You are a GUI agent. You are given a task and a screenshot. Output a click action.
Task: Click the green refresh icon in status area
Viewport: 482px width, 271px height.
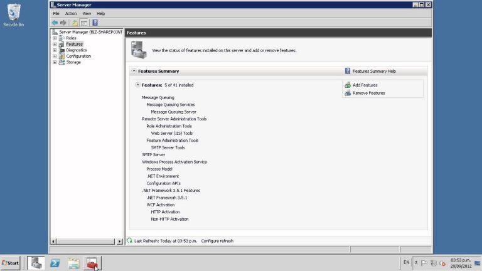tap(129, 241)
